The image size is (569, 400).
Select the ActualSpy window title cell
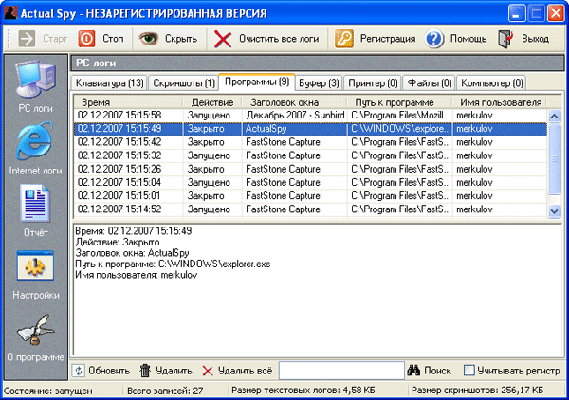point(294,129)
